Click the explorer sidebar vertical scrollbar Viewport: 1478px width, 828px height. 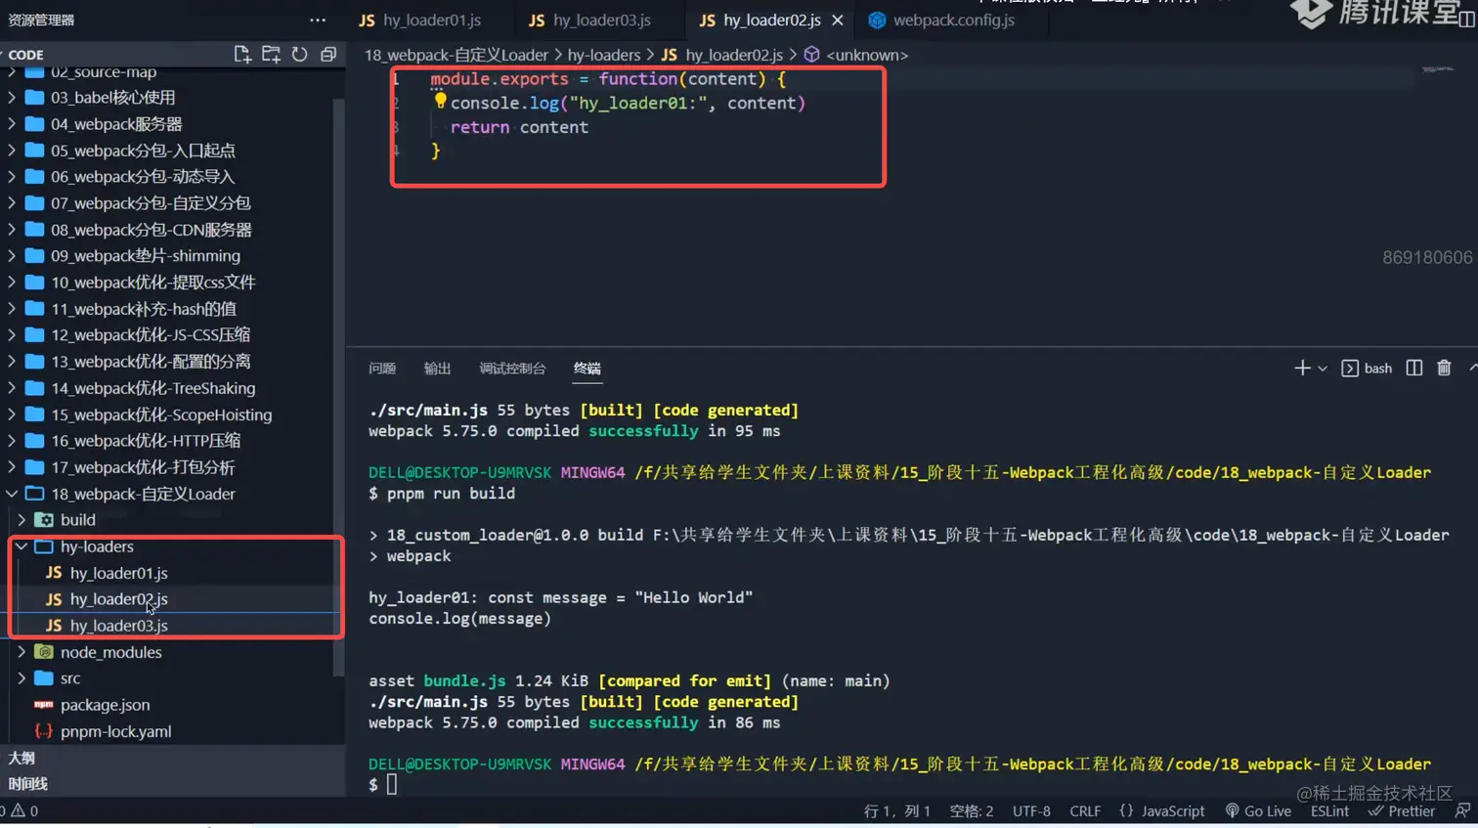[339, 387]
